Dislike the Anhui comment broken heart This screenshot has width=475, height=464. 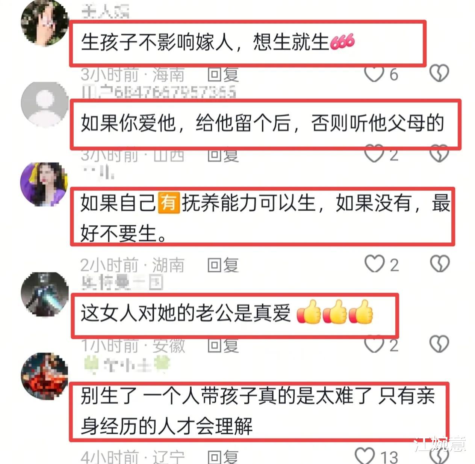pyautogui.click(x=439, y=344)
